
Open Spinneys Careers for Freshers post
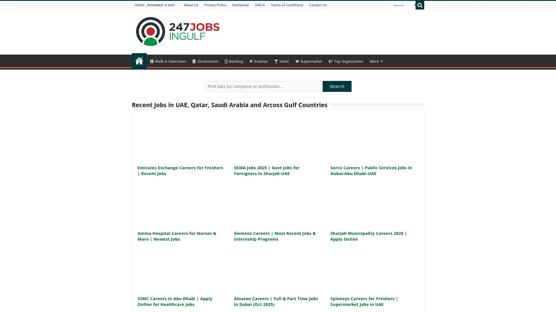(x=364, y=301)
